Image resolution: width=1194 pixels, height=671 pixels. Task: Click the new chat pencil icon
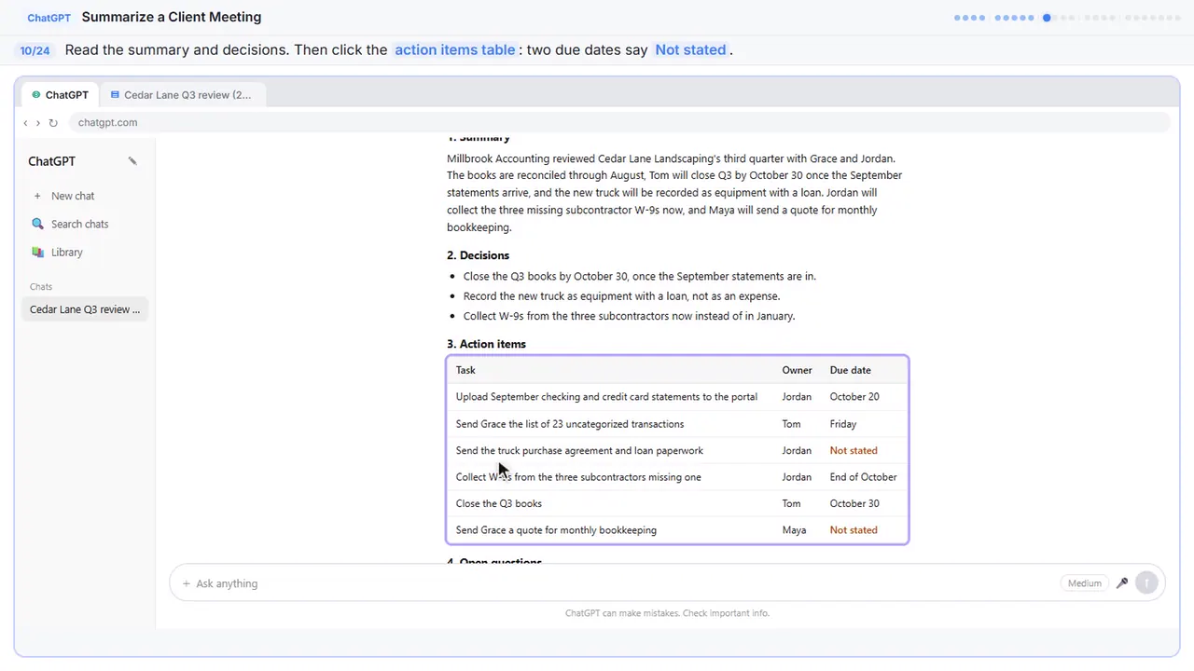(x=132, y=161)
